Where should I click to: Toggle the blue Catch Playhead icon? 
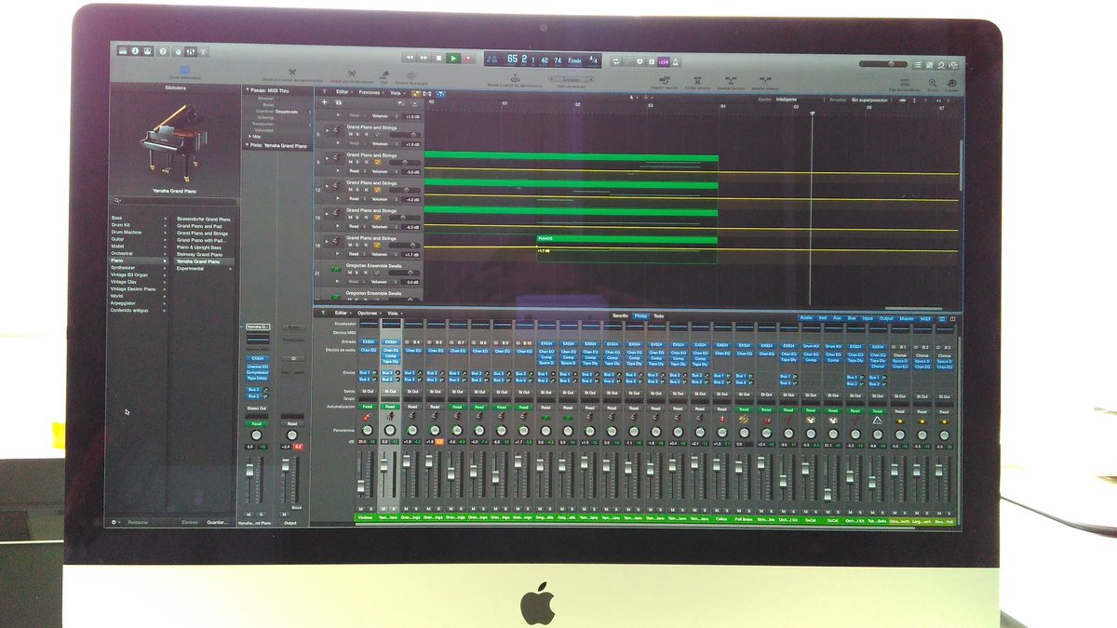coord(441,94)
